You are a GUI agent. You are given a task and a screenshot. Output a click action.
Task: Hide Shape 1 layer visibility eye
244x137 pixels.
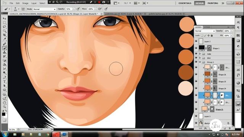click(x=196, y=48)
